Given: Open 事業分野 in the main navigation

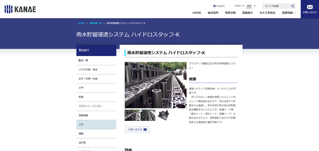Looking at the screenshot, I should point(230,13).
